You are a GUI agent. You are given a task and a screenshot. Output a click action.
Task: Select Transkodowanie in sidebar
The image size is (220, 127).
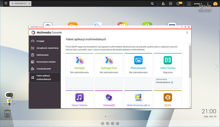click(45, 69)
